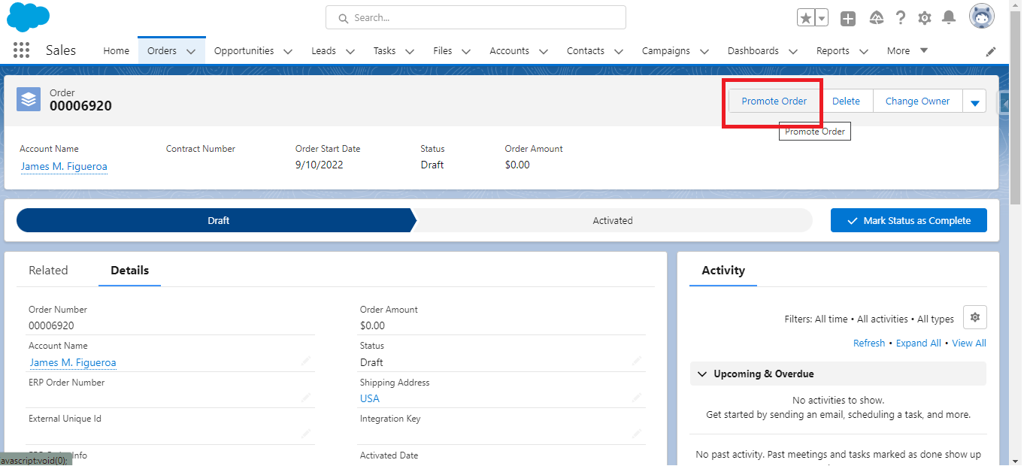
Task: Click View All activities link
Action: 969,343
